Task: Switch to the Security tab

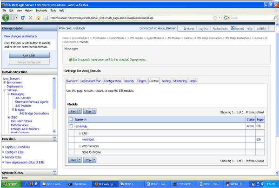Action: 129,81
